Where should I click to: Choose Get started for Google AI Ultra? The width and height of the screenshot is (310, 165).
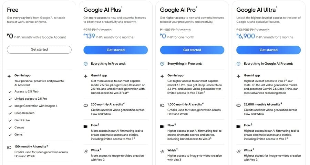point(268,50)
